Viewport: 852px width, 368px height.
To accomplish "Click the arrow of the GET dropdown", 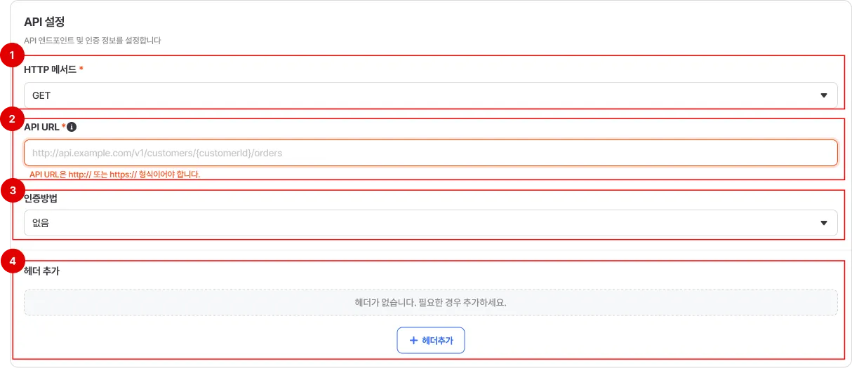I will coord(824,95).
